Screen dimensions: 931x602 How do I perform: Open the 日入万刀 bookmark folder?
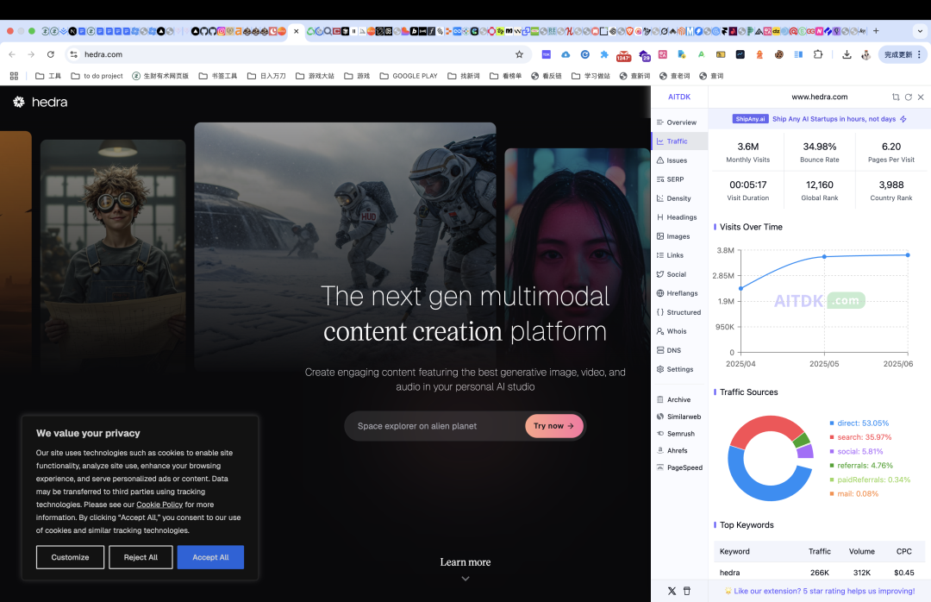pos(266,76)
